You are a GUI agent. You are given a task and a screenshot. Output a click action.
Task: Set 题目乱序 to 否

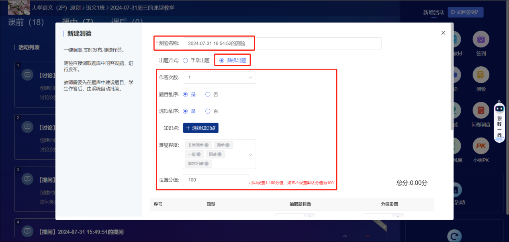tap(208, 94)
